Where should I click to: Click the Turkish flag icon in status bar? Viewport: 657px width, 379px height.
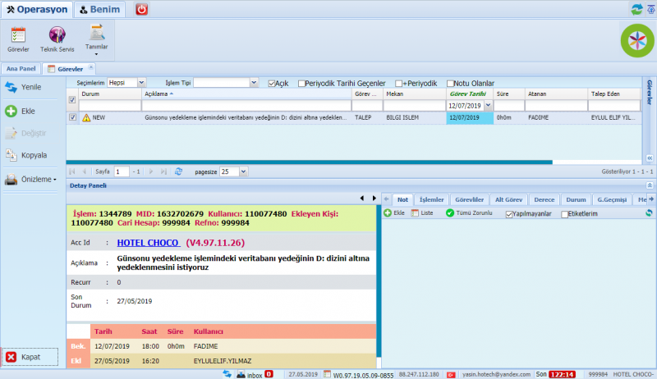pos(451,375)
